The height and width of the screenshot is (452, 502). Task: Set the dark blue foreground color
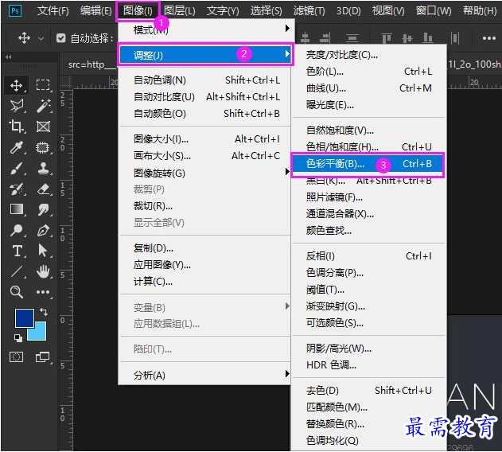(25, 318)
